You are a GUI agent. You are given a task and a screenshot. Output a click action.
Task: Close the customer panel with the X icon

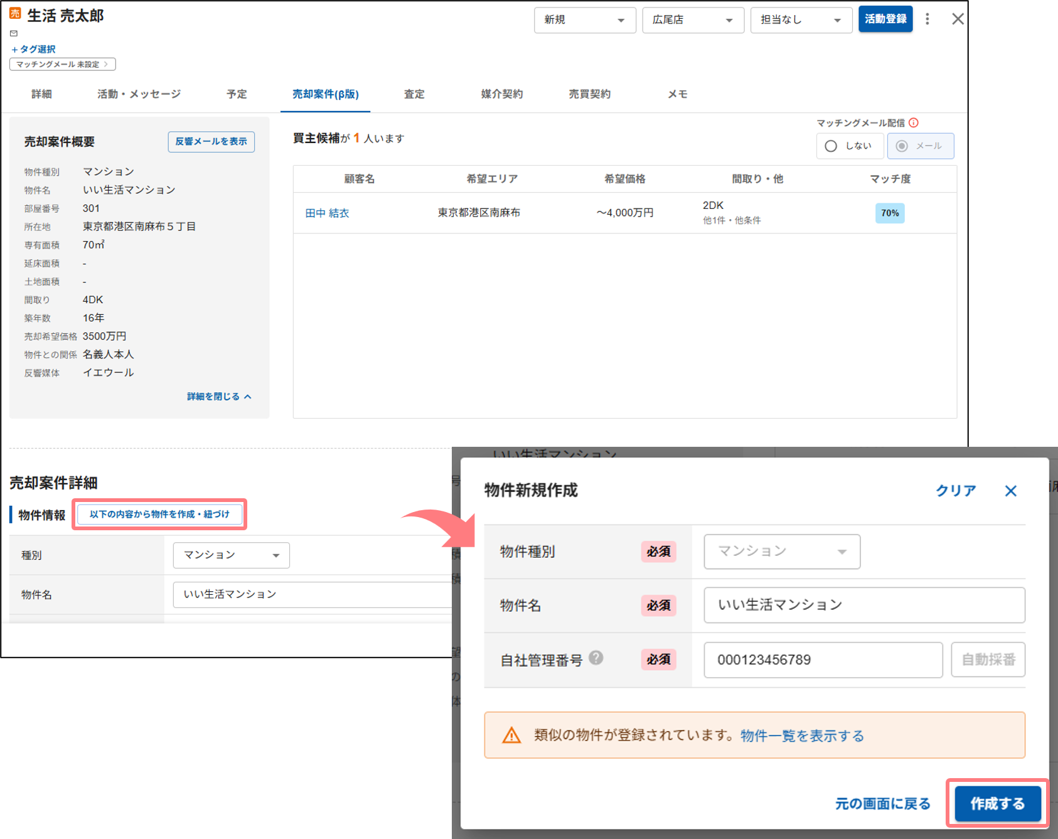pos(958,19)
